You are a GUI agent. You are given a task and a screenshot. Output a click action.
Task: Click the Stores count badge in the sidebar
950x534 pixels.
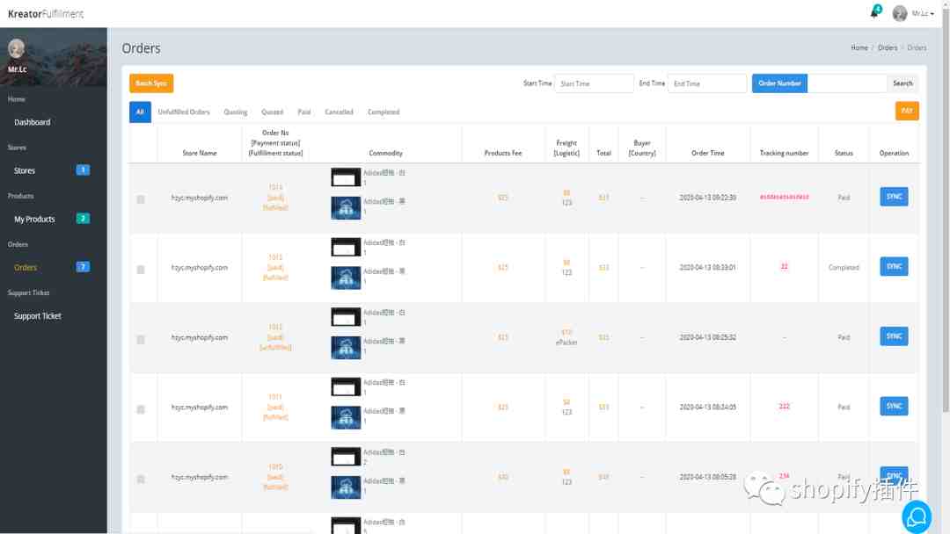(83, 170)
